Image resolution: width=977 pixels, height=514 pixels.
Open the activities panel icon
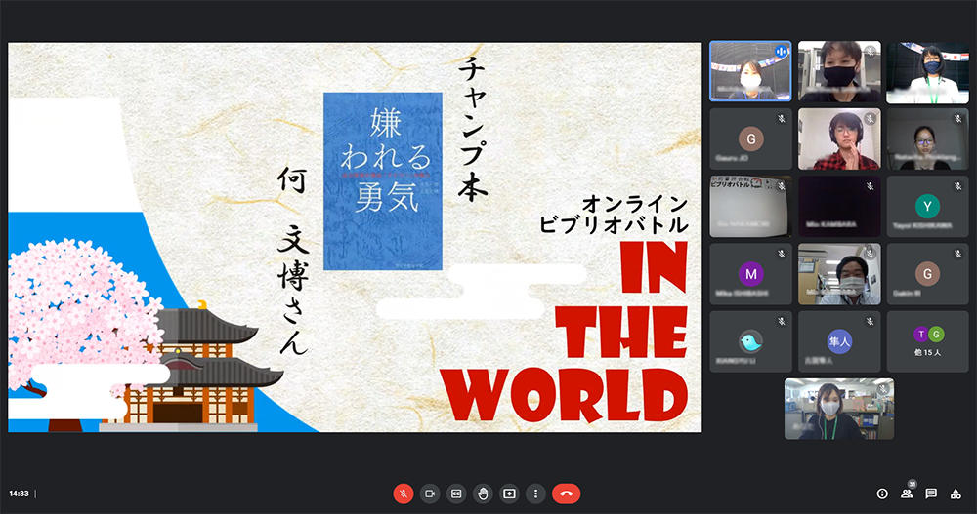956,494
